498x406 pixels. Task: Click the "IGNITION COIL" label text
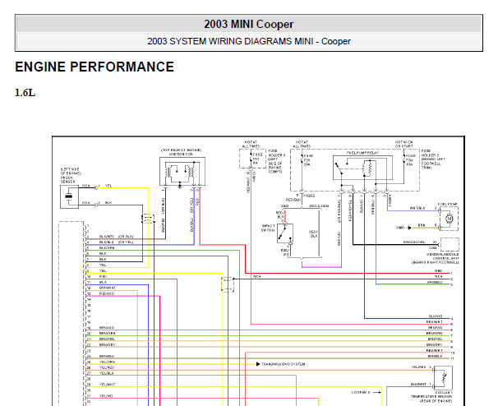pyautogui.click(x=181, y=155)
